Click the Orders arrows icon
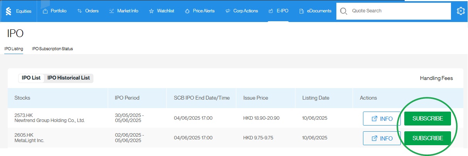Viewport: 468px width, 156px height. (80, 11)
